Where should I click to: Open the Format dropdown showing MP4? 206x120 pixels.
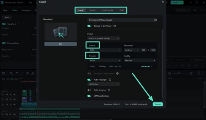pyautogui.click(x=105, y=50)
